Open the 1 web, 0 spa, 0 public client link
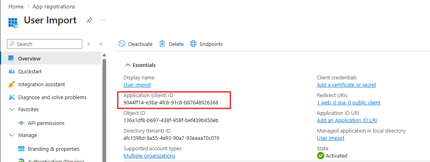Screen dimensions: 430x162 pyautogui.click(x=349, y=103)
